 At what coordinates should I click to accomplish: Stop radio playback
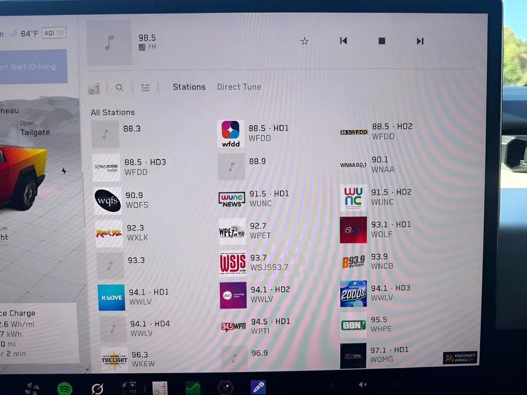pyautogui.click(x=382, y=41)
